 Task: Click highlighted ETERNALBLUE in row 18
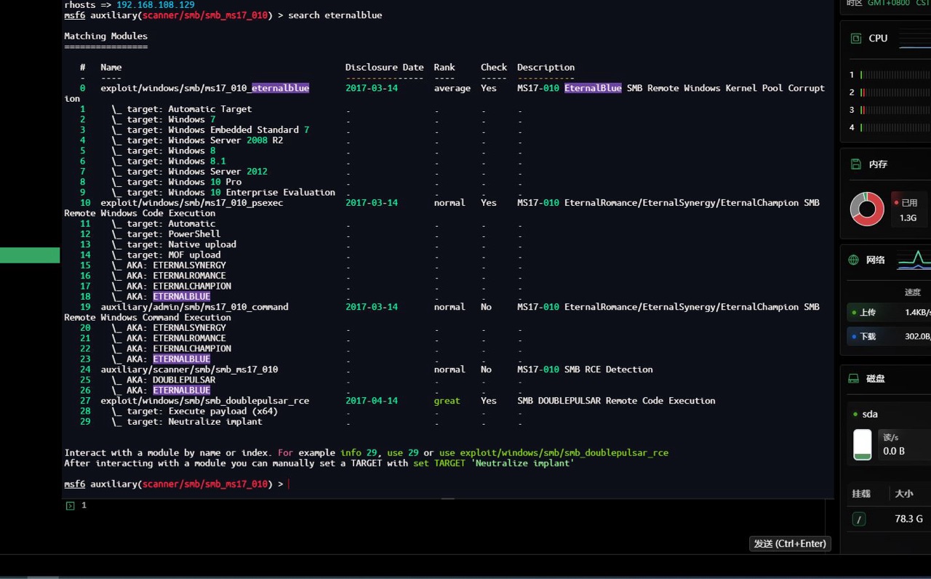tap(182, 297)
